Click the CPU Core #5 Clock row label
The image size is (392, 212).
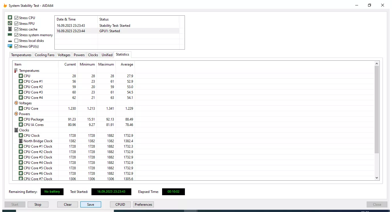pyautogui.click(x=38, y=168)
